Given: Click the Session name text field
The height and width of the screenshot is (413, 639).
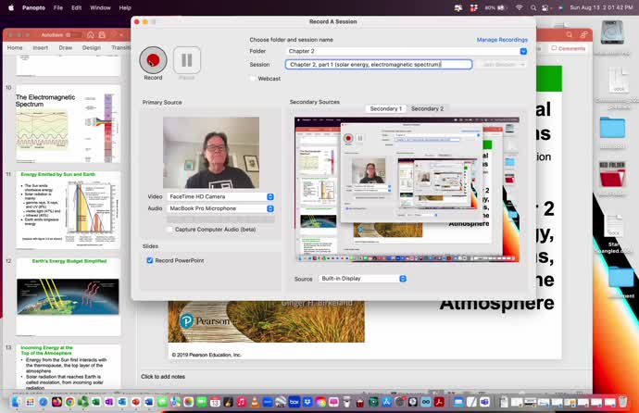Looking at the screenshot, I should pyautogui.click(x=378, y=65).
